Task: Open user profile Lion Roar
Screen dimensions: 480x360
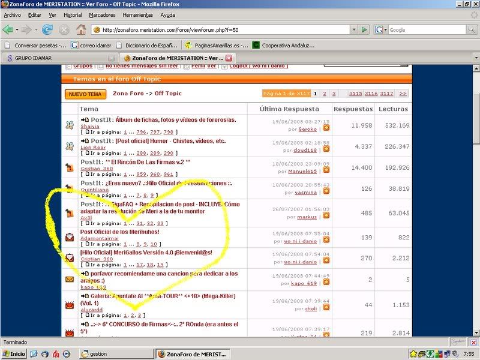Action: pos(93,147)
